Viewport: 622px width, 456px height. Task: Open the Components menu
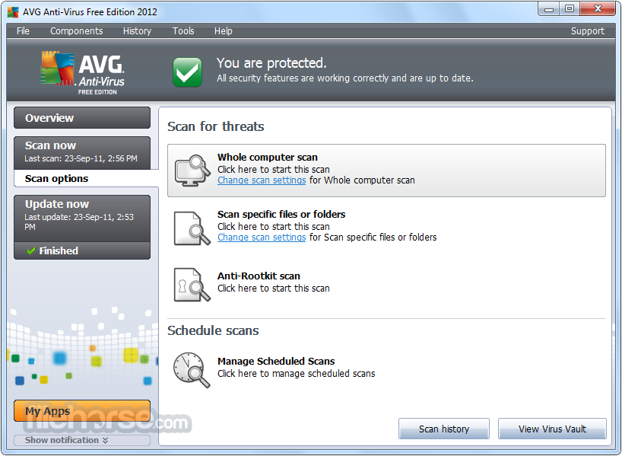point(77,31)
